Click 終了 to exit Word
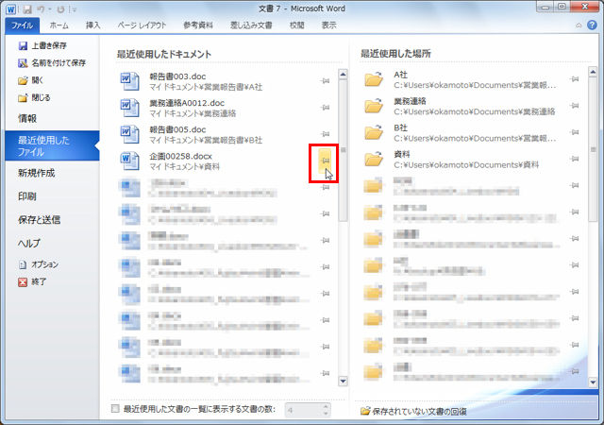This screenshot has height=425, width=604. (x=32, y=282)
